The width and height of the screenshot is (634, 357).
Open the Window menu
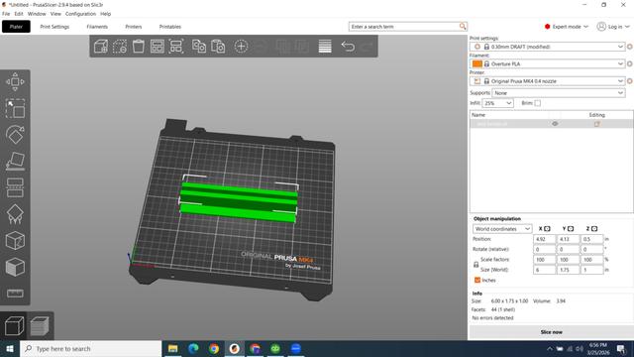click(x=37, y=14)
